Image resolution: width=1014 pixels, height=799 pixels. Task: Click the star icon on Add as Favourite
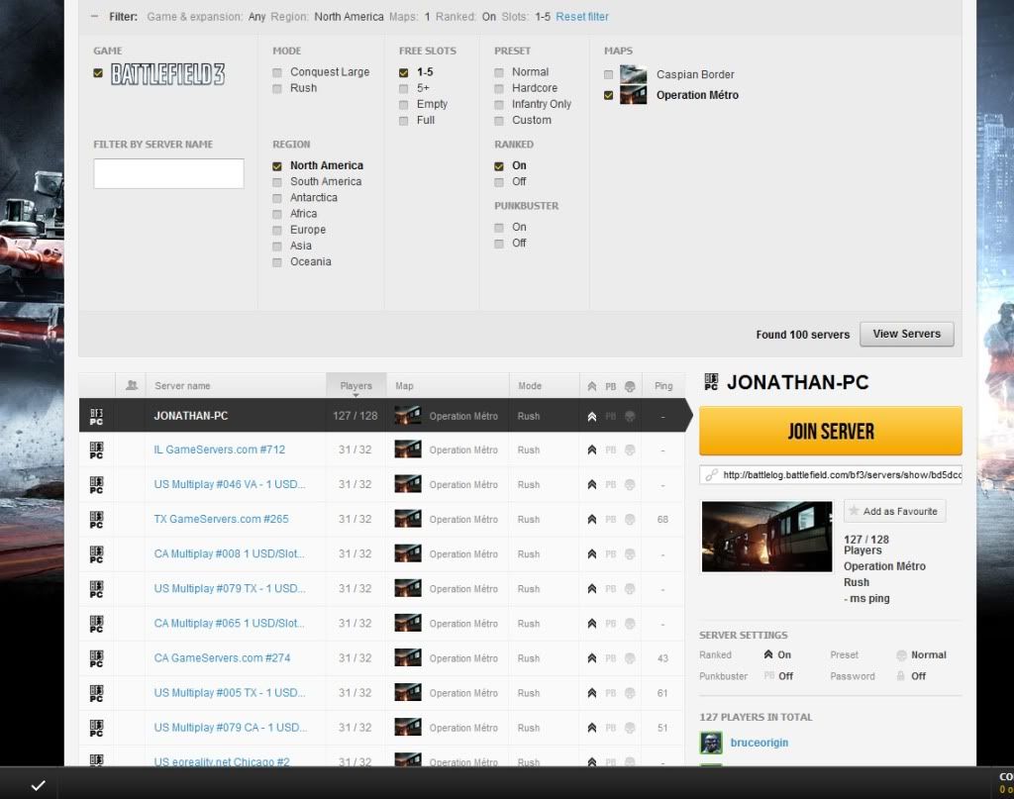pos(854,511)
